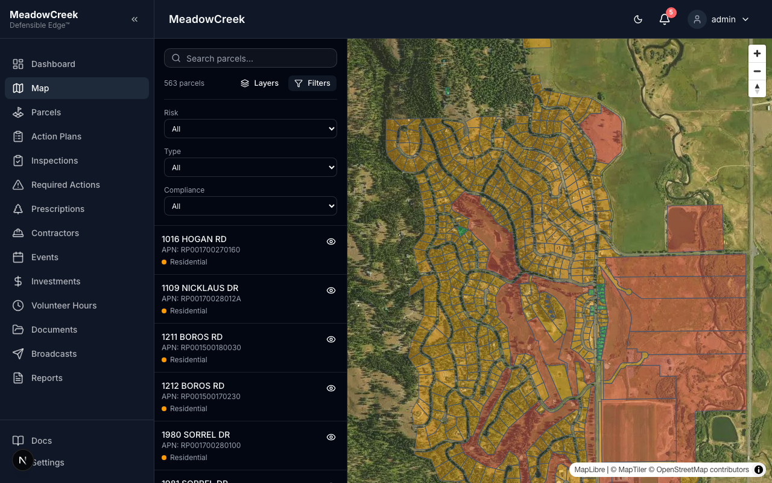Click APN RP001700280100 text
772x483 pixels.
pyautogui.click(x=201, y=446)
